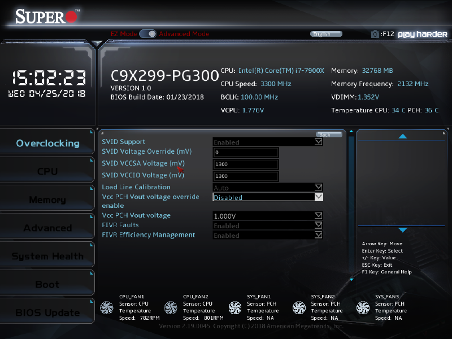The width and height of the screenshot is (452, 339).
Task: Click the C9X299-PG300 board name
Action: pos(164,76)
